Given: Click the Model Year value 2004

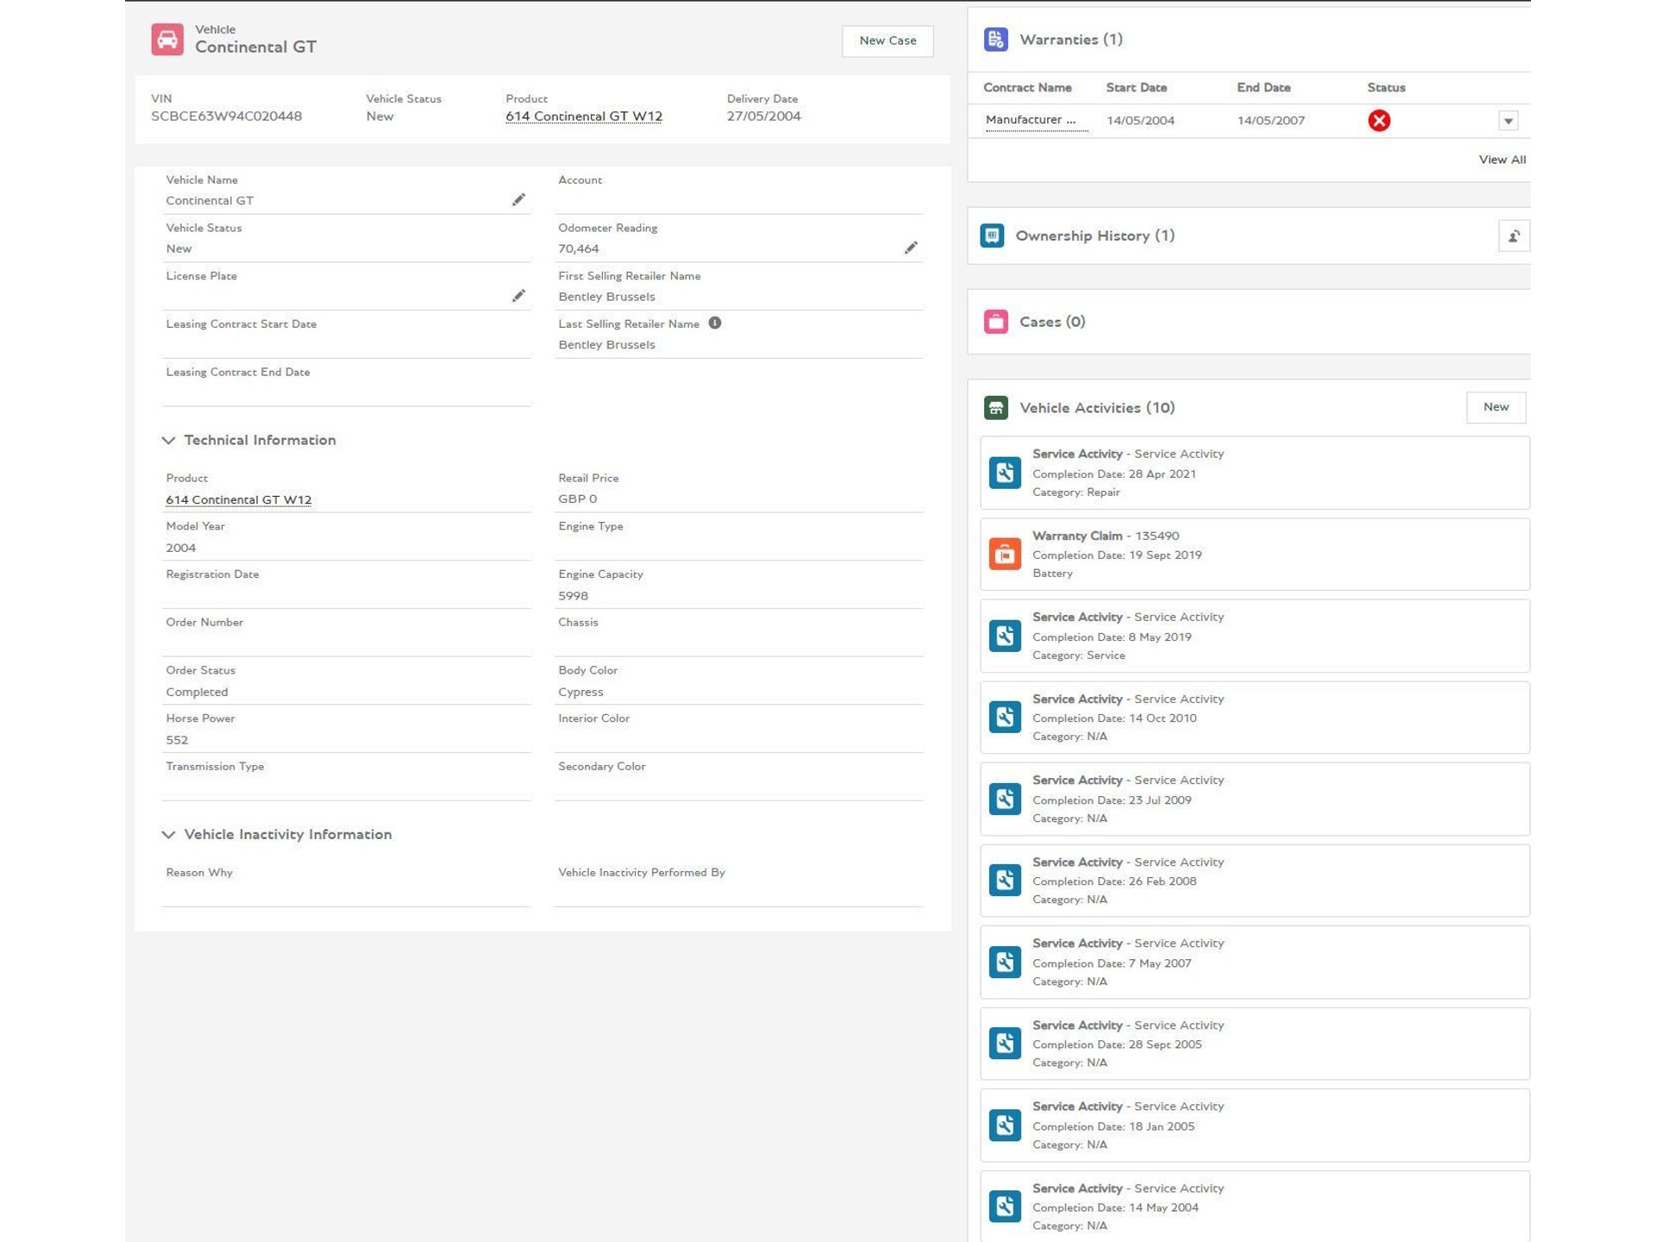Looking at the screenshot, I should point(181,549).
